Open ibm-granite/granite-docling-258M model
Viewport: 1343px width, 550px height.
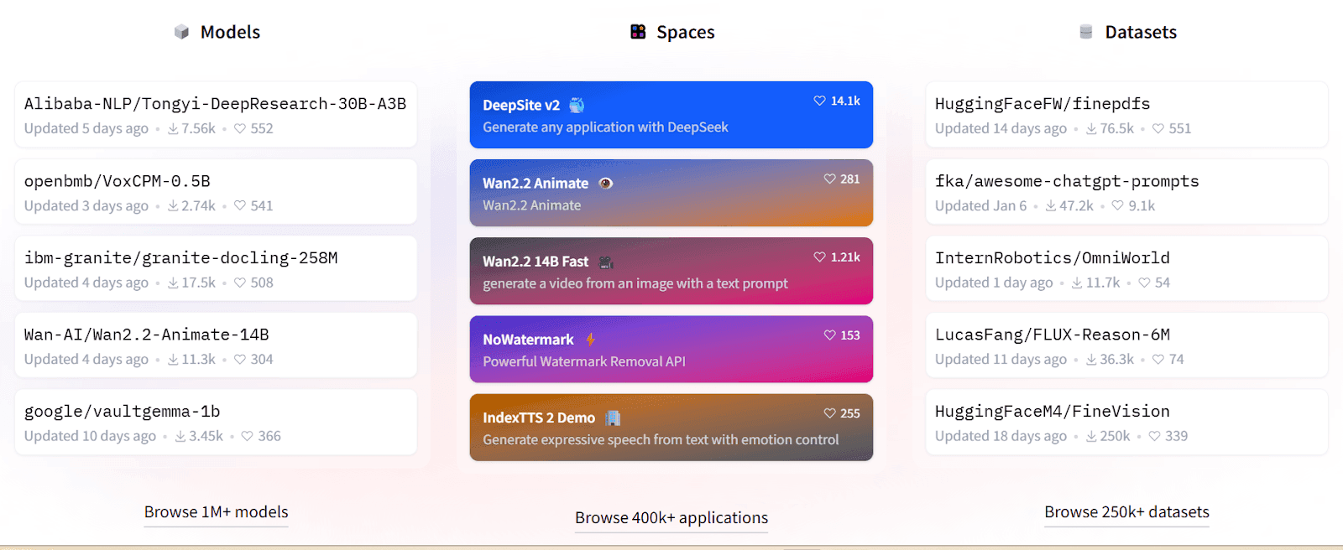pyautogui.click(x=180, y=258)
